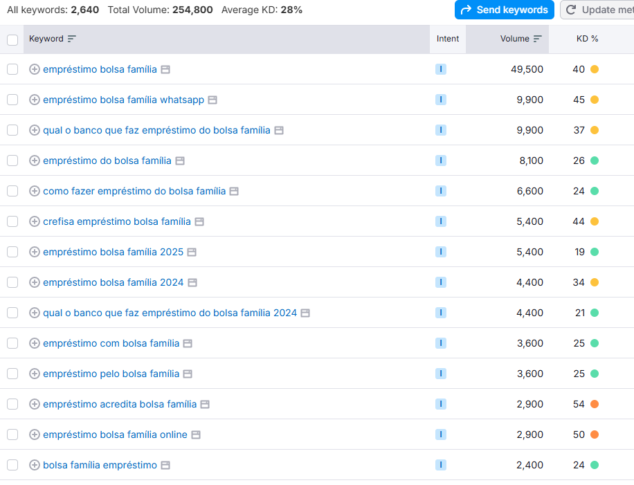Click add icon next to 'empréstimo bolsa família 2025'

click(x=35, y=252)
